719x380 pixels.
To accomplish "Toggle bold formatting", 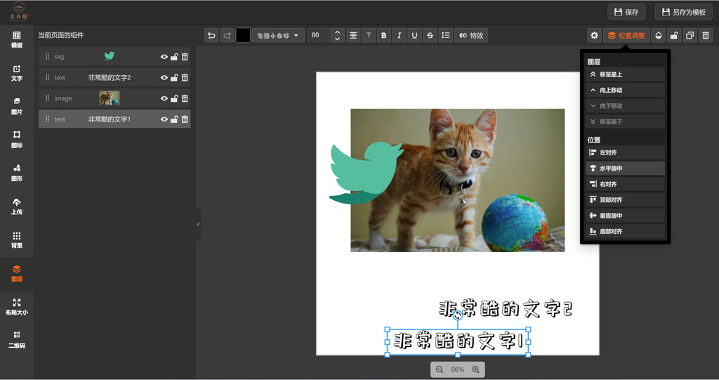I will point(384,35).
